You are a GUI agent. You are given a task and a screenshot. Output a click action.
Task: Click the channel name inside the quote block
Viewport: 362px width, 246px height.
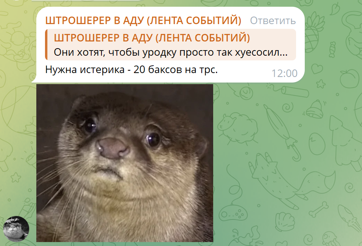pos(152,38)
